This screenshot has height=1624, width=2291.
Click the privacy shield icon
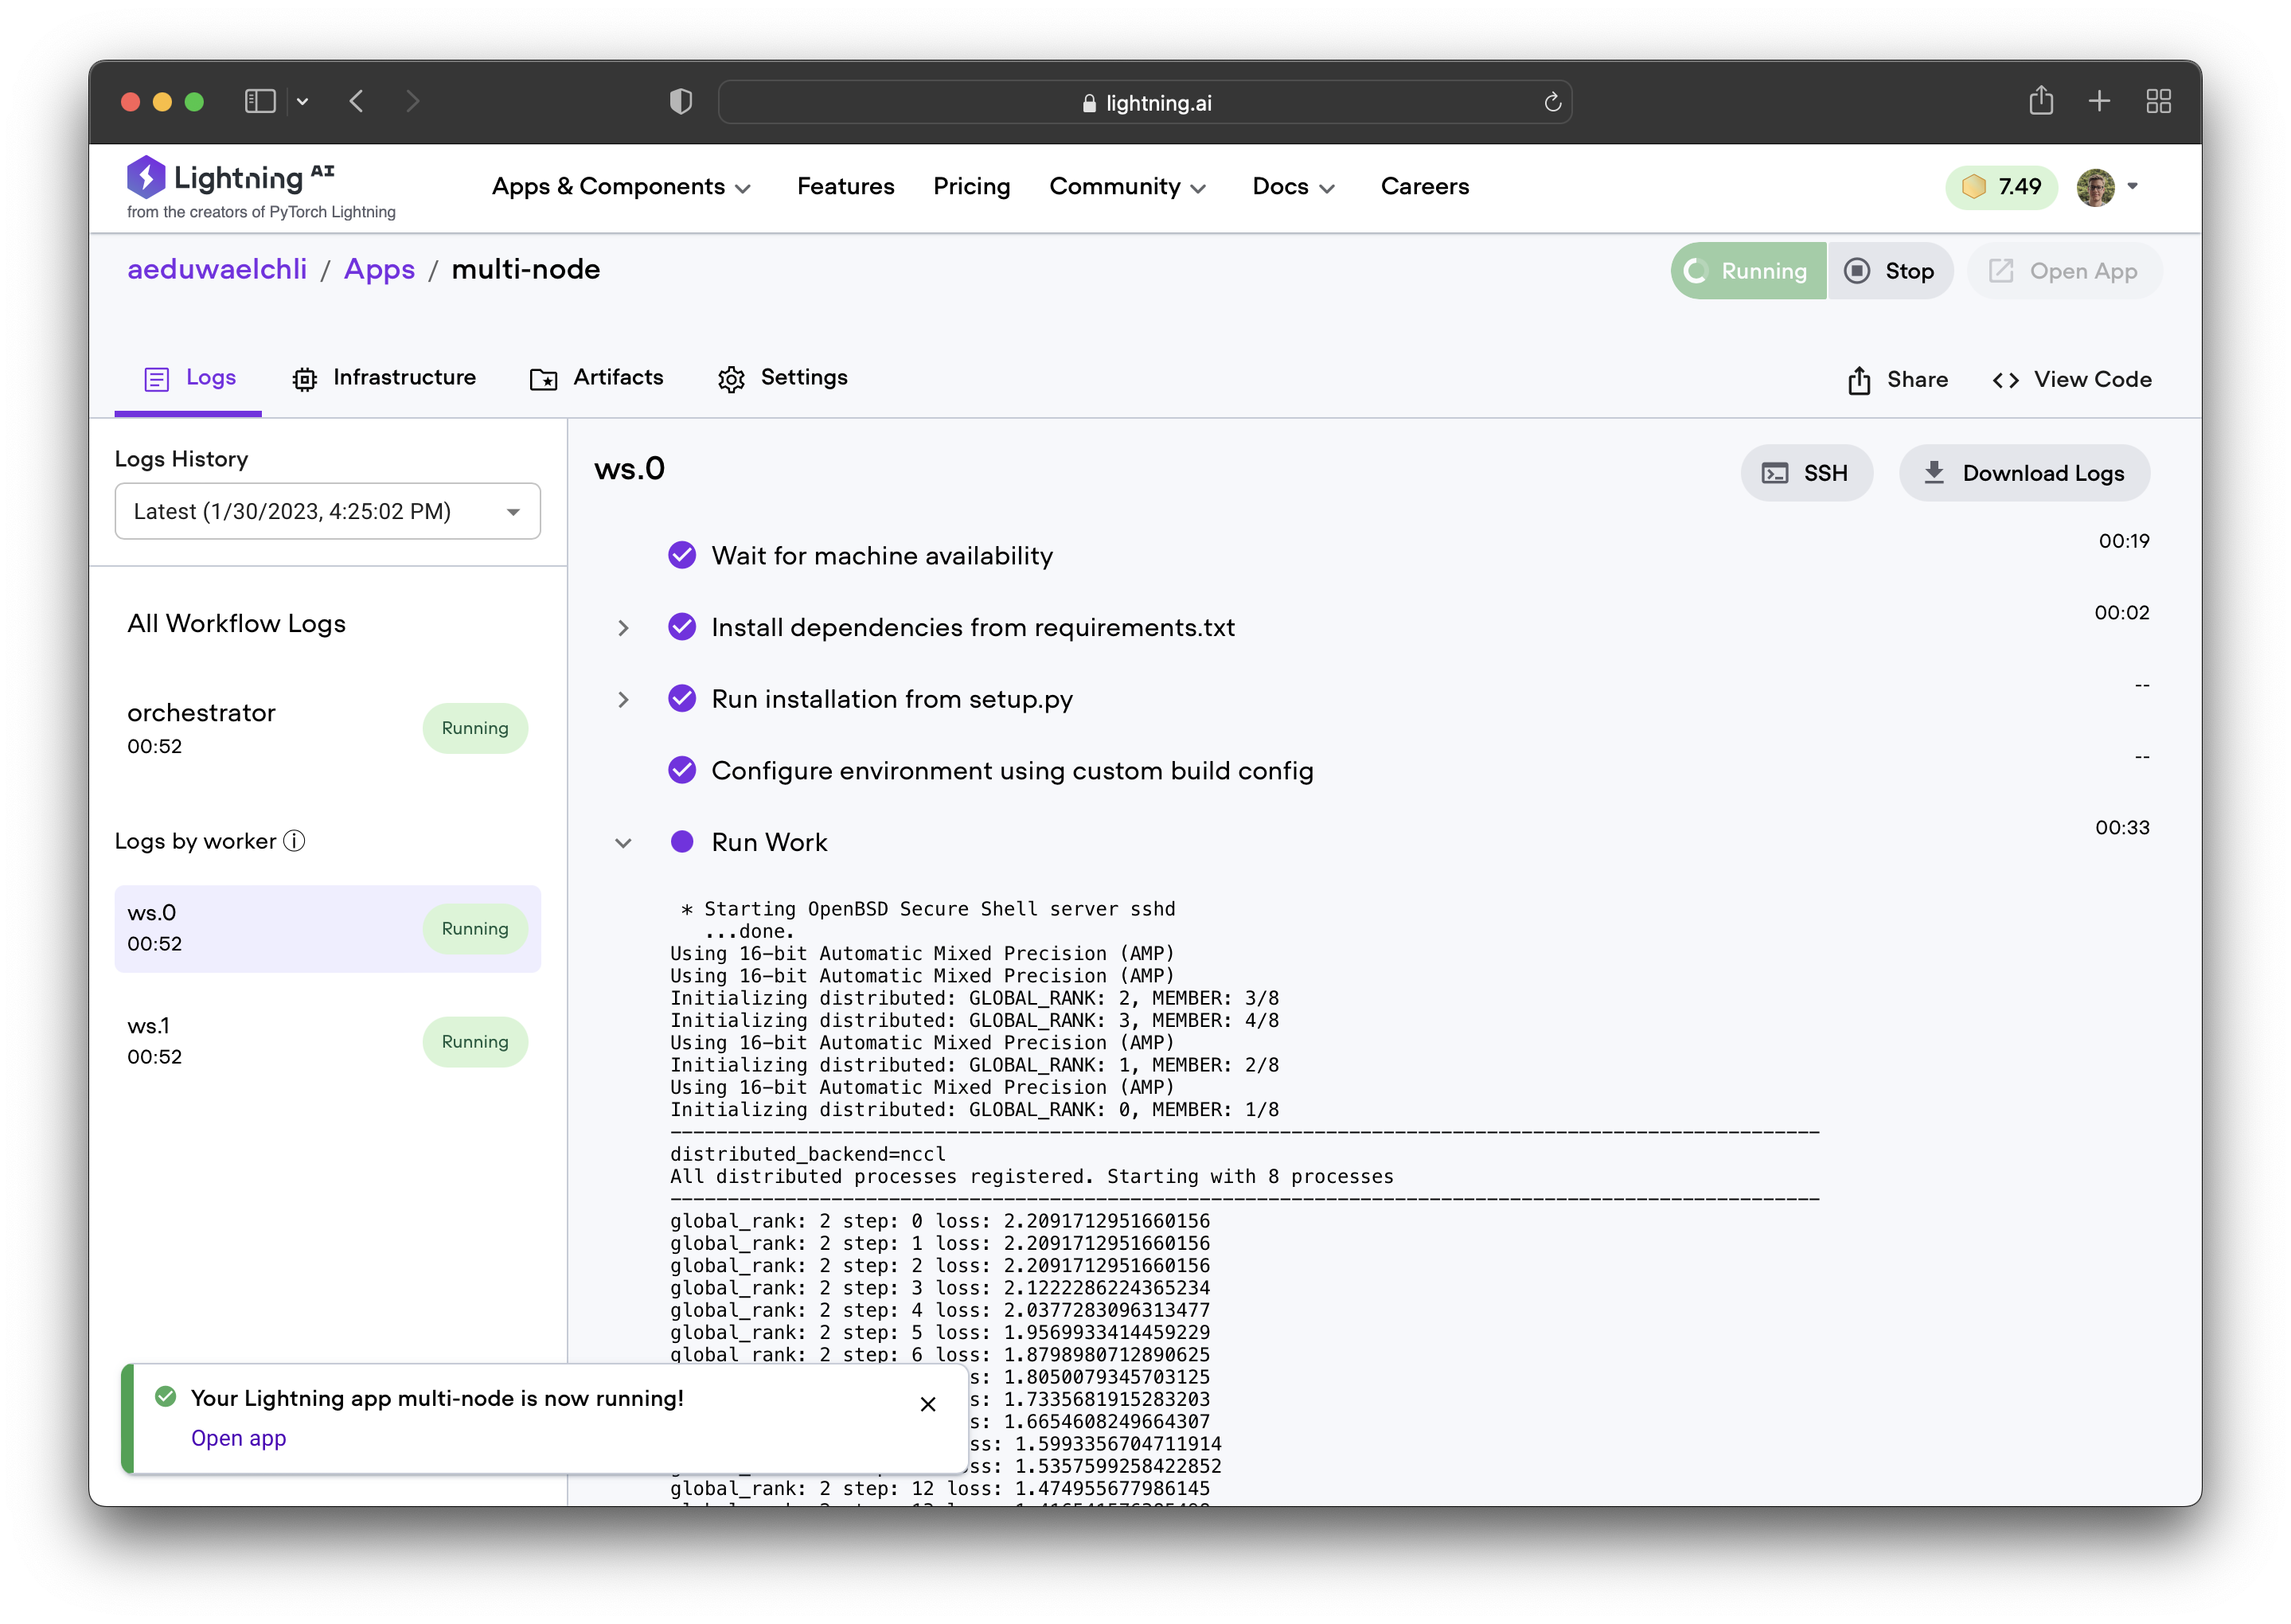pos(681,101)
